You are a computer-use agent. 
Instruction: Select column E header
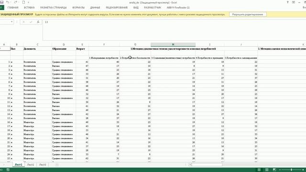[82, 44]
